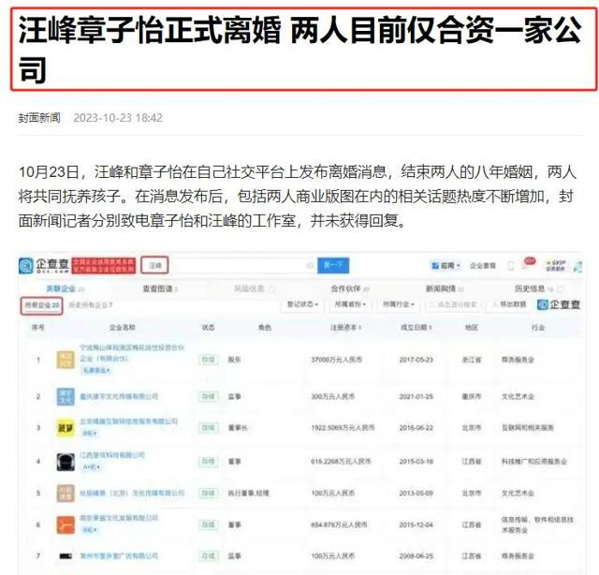
Task: Expand the funding tag under row 4
Action: [92, 467]
